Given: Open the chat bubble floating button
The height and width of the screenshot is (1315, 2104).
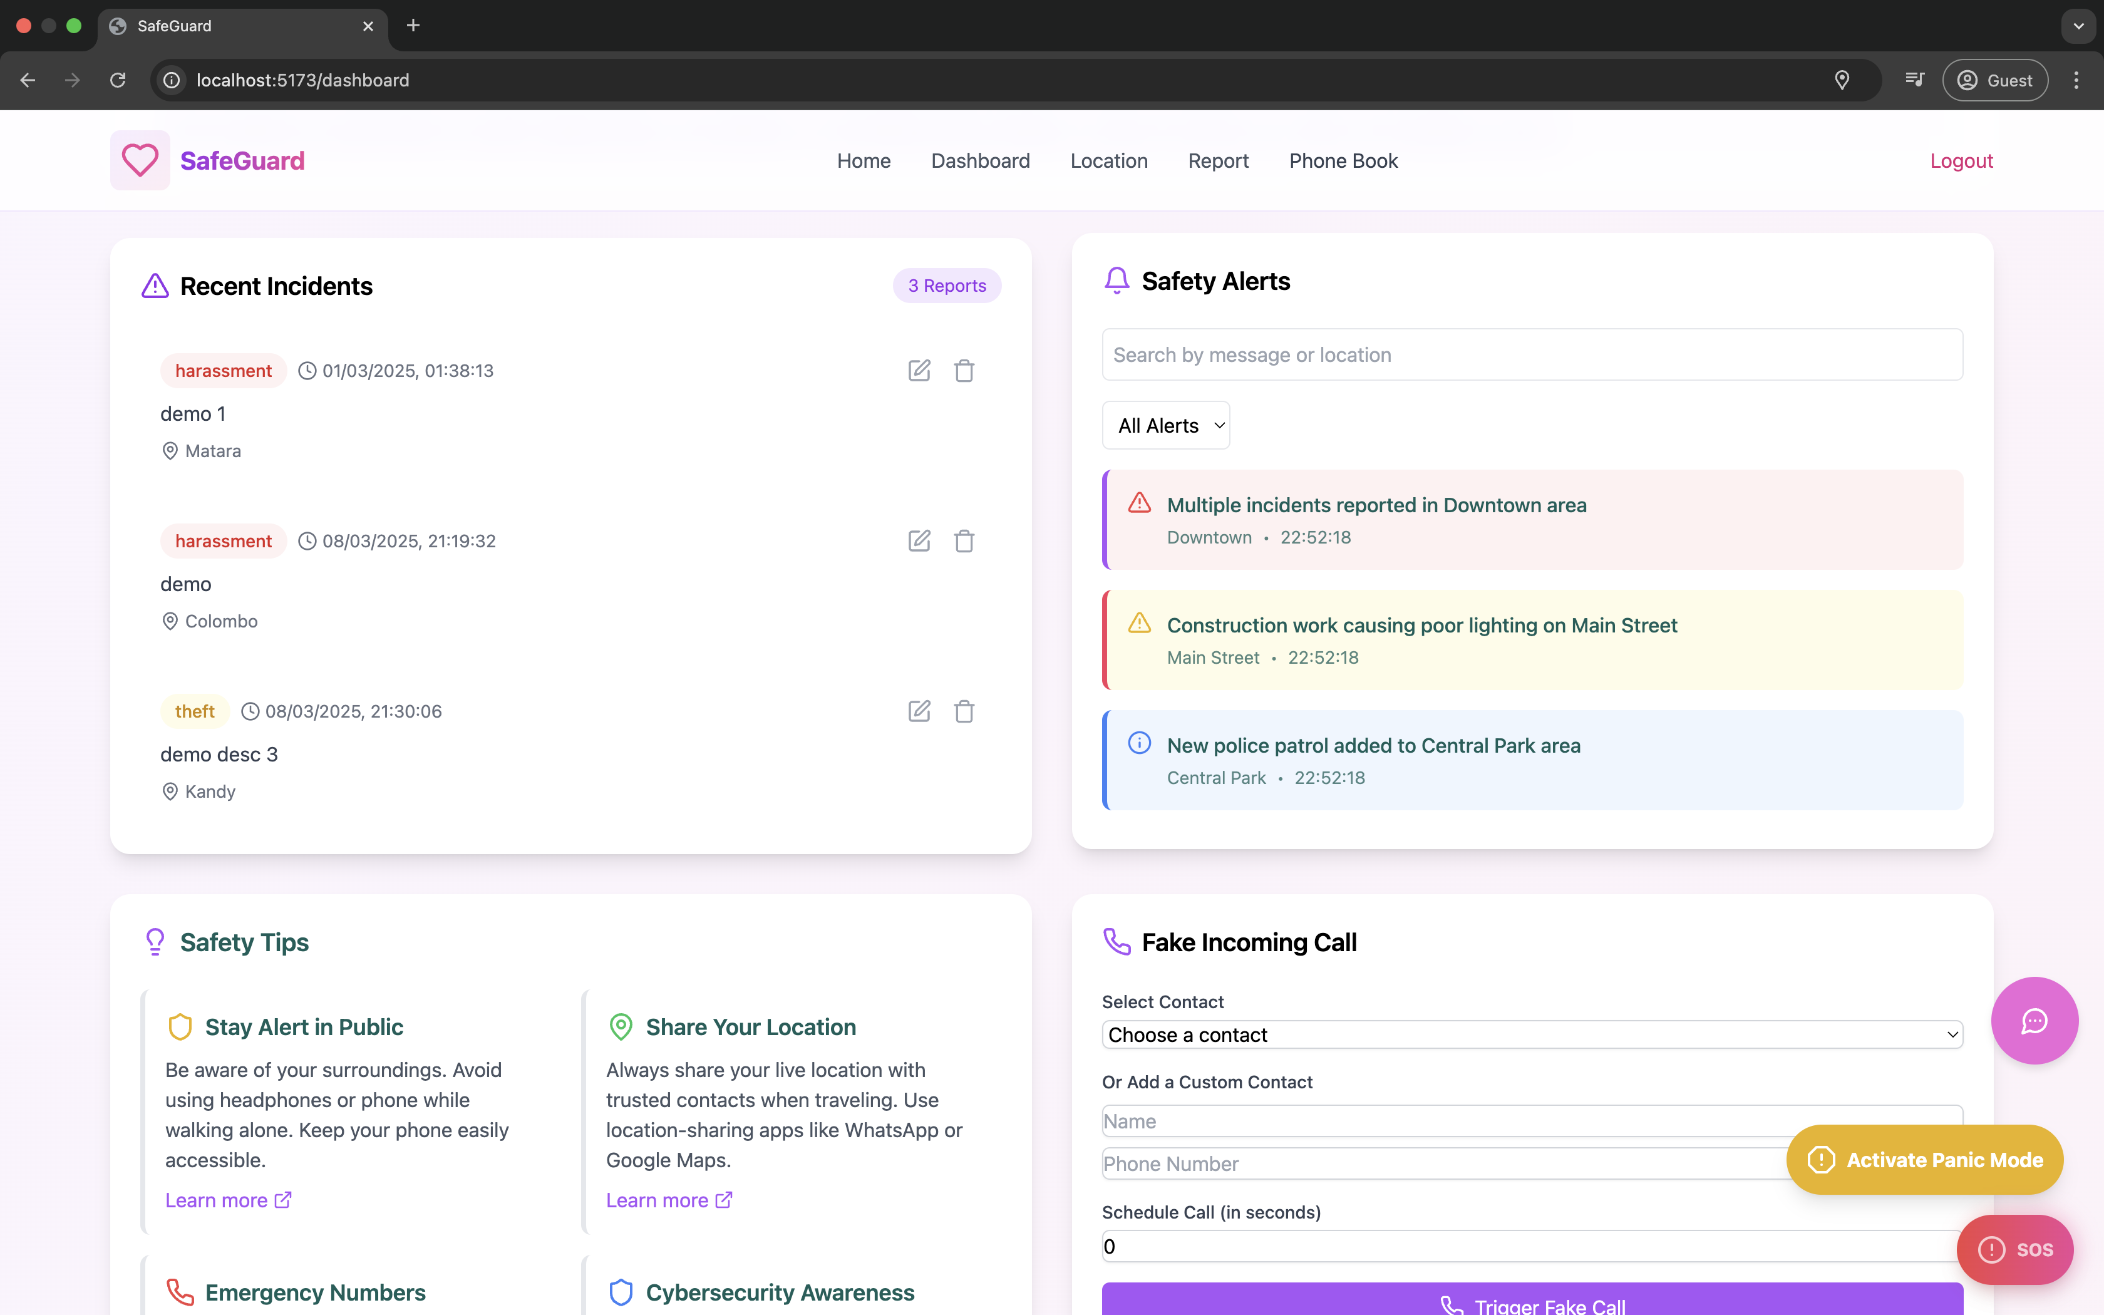Looking at the screenshot, I should (2034, 1020).
